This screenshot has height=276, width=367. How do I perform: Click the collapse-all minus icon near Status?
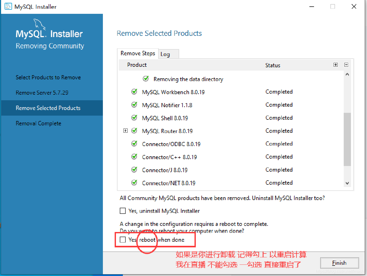point(346,65)
